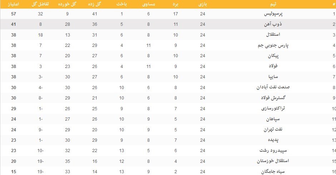Click the استقلال team name

coord(273,34)
